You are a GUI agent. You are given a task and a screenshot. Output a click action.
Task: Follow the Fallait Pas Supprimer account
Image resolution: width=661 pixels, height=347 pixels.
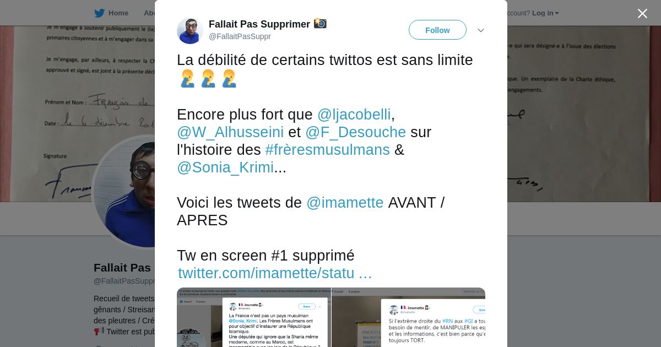pyautogui.click(x=437, y=30)
